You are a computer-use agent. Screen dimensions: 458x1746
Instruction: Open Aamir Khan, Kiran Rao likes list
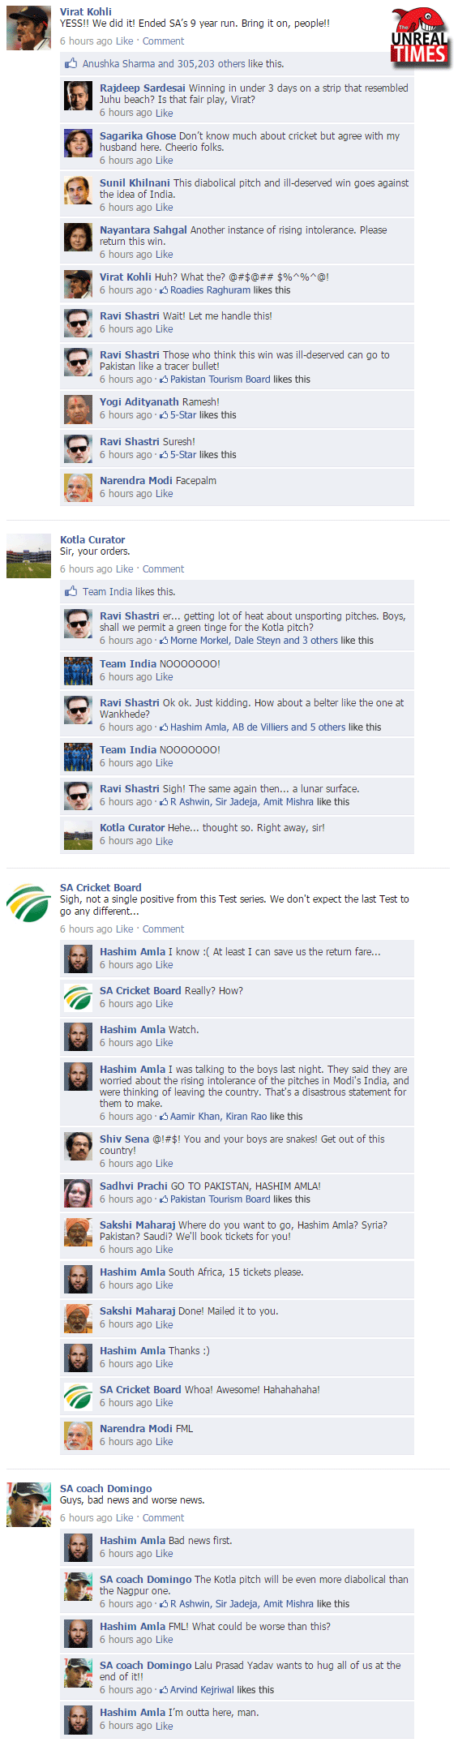(218, 1116)
